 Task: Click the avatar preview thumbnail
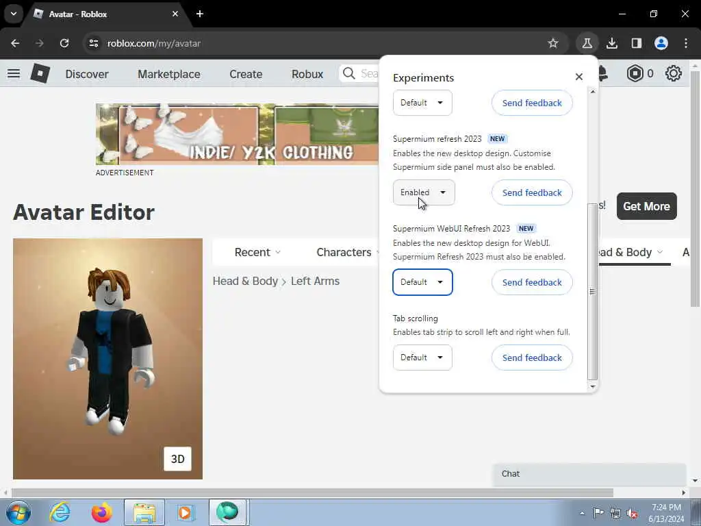pos(107,359)
